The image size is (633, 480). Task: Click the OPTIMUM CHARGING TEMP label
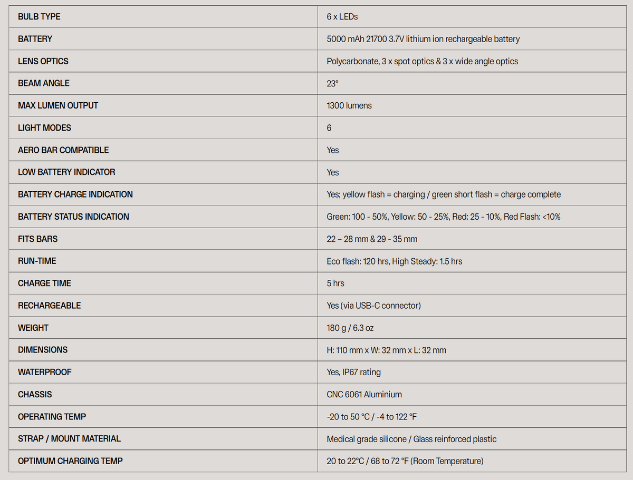coord(70,461)
